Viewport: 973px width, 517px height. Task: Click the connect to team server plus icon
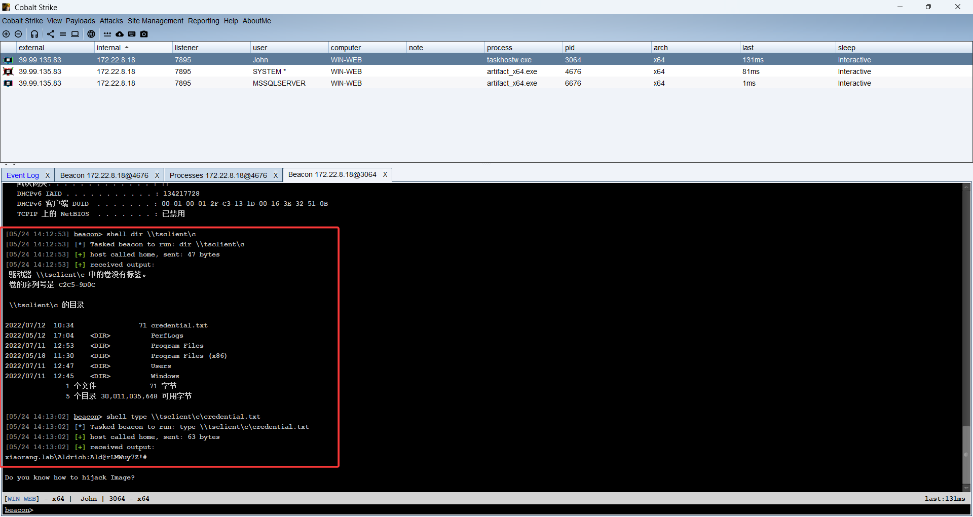[x=6, y=34]
